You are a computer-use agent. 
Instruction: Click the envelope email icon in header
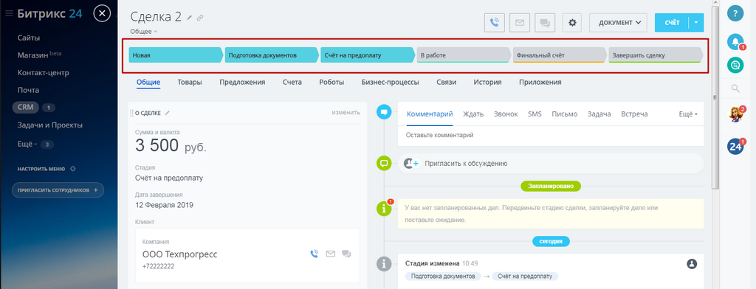pos(520,23)
